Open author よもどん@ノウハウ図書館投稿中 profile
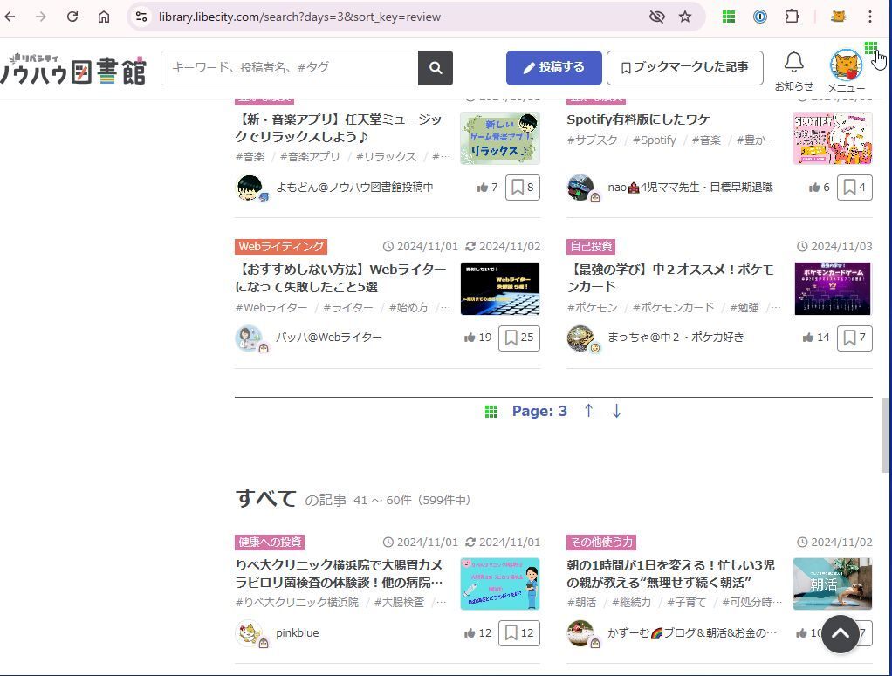Image resolution: width=892 pixels, height=676 pixels. tap(354, 187)
